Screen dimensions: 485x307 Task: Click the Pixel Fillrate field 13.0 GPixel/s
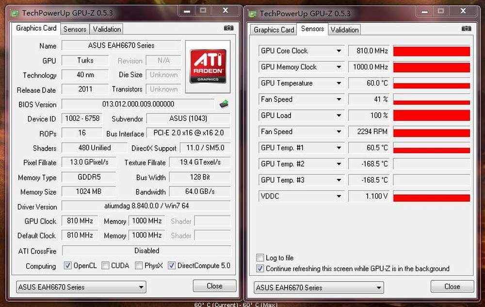[89, 162]
